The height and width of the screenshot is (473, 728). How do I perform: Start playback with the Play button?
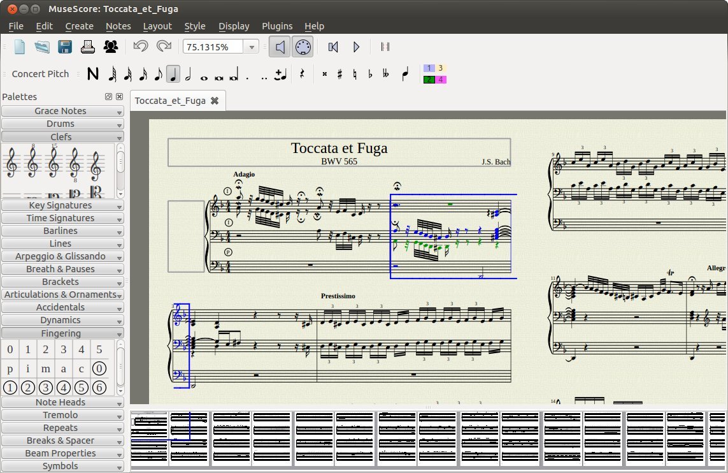(x=356, y=46)
